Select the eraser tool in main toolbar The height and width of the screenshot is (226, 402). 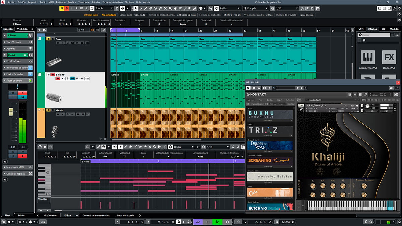[x=151, y=8]
